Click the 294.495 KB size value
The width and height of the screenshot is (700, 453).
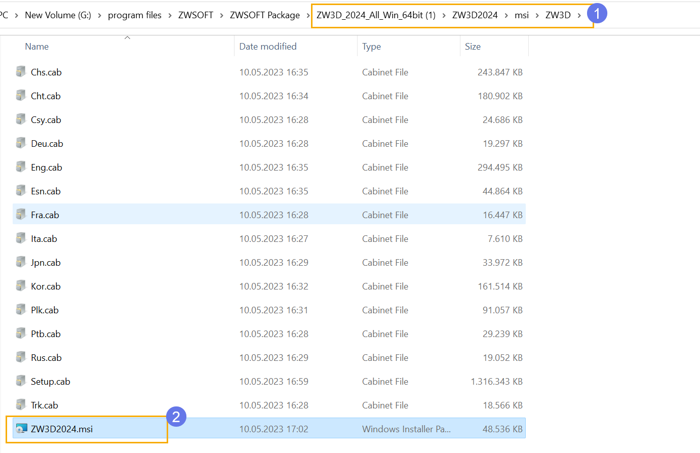click(500, 167)
